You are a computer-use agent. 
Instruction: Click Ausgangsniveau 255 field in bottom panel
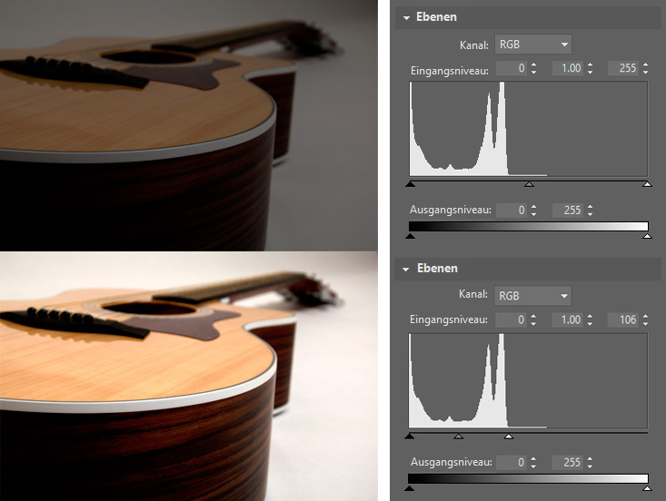coord(567,462)
